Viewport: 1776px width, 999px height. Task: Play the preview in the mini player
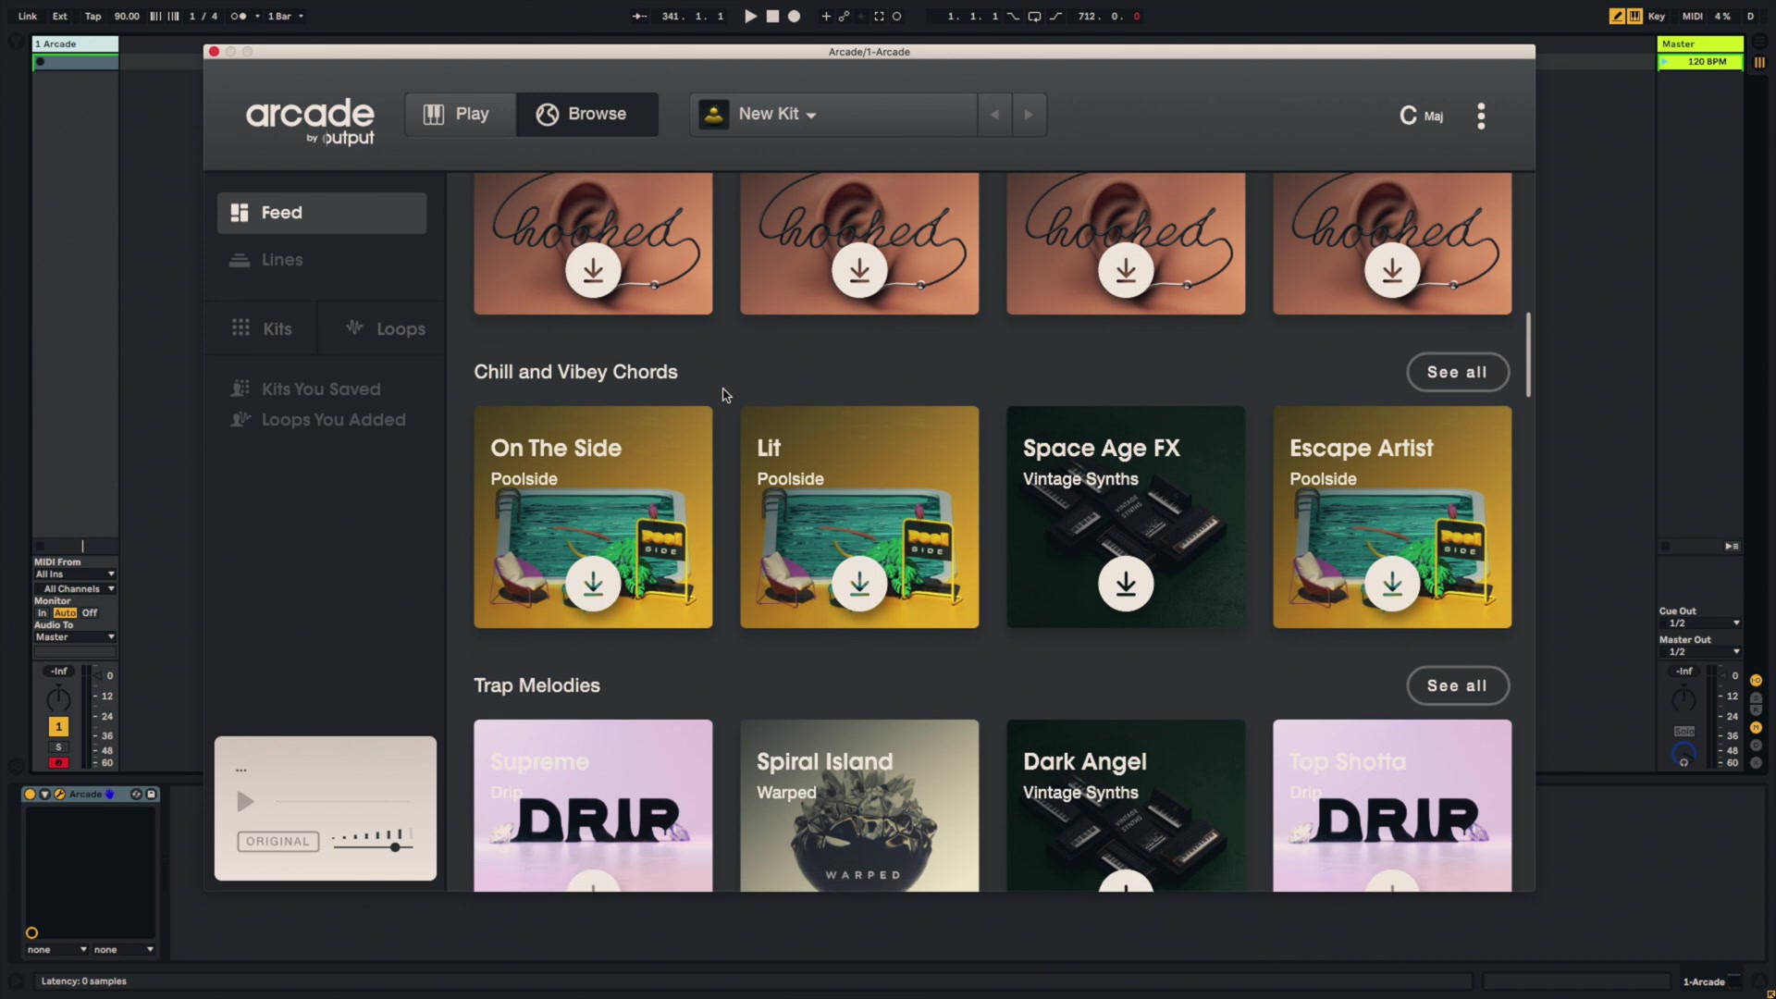click(244, 801)
